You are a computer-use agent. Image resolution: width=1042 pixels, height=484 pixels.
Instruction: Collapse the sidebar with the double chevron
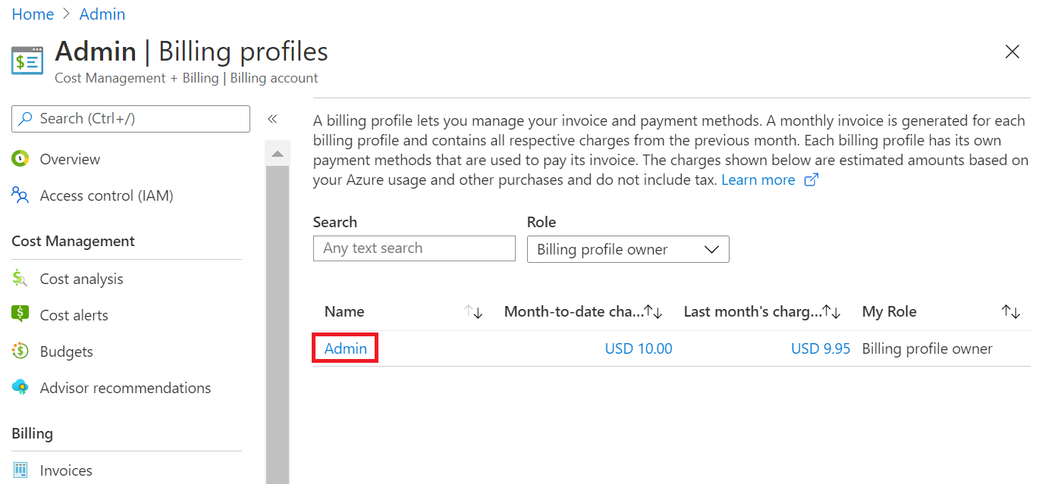273,119
